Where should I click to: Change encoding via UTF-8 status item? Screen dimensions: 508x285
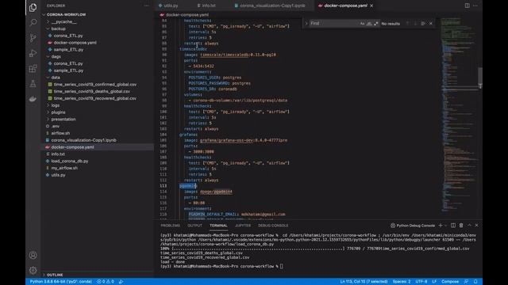[421, 282]
